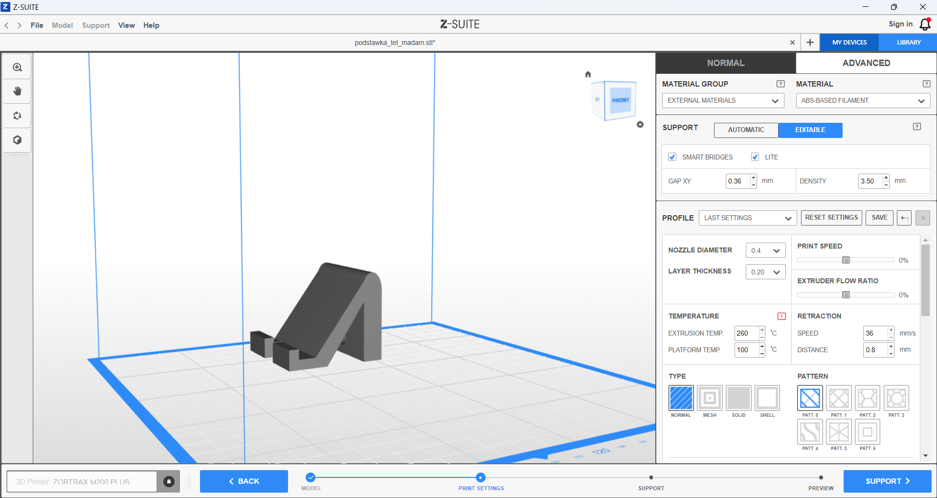Open Material Group help icon
This screenshot has height=498, width=937.
pyautogui.click(x=781, y=84)
